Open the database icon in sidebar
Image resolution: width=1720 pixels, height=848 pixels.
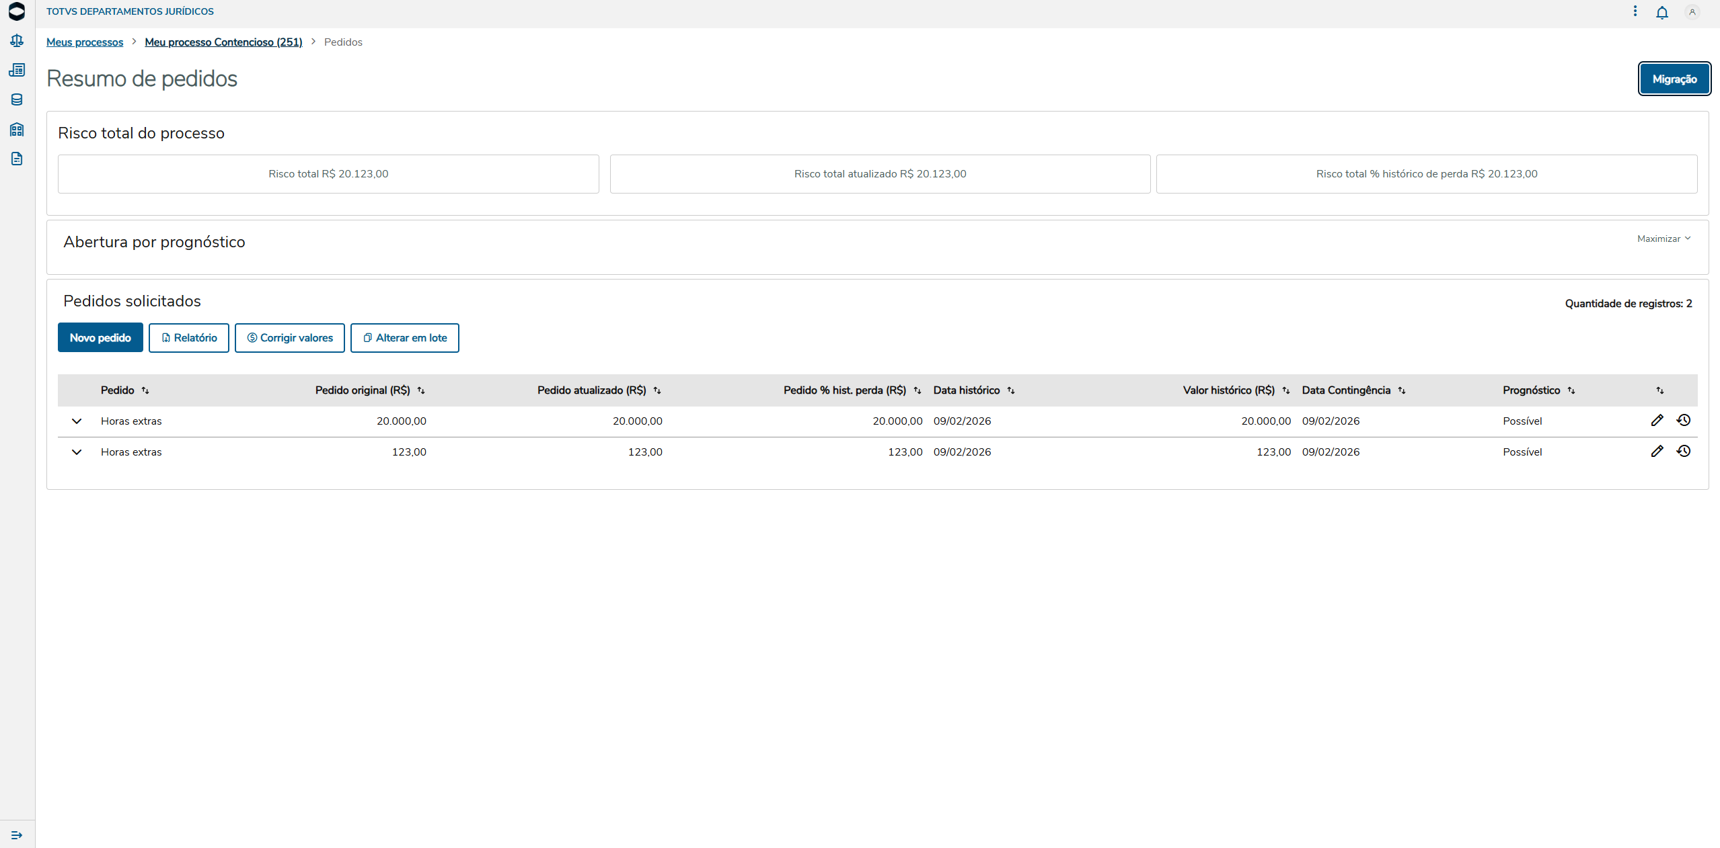17,100
